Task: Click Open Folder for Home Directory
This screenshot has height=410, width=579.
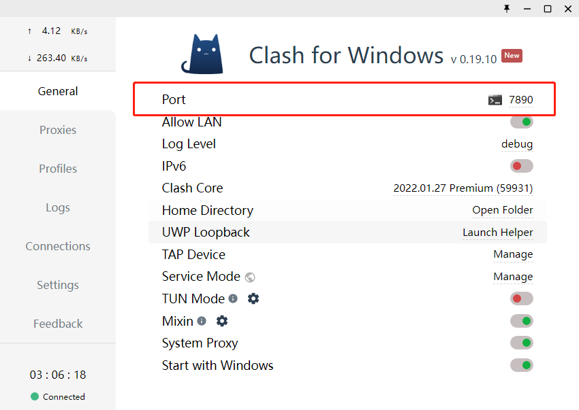Action: pos(503,210)
